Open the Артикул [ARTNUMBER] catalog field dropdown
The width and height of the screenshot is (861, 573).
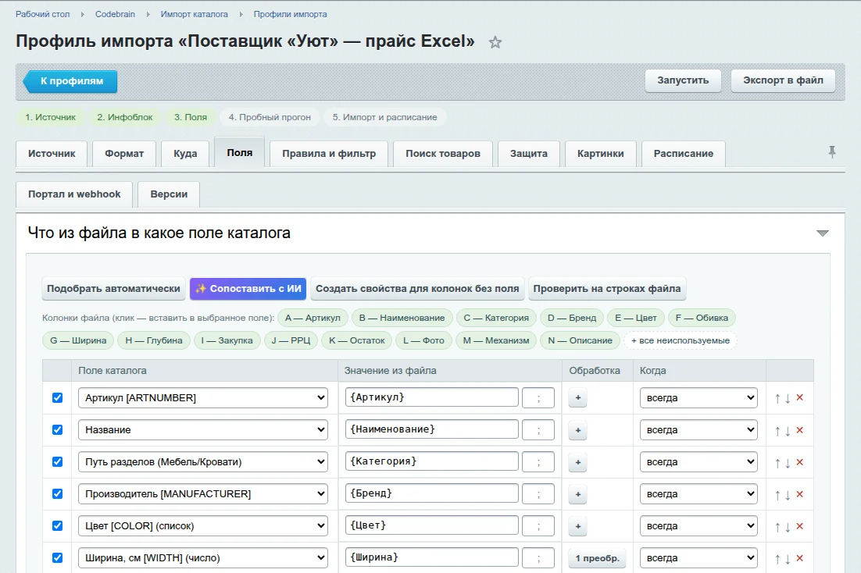point(203,398)
